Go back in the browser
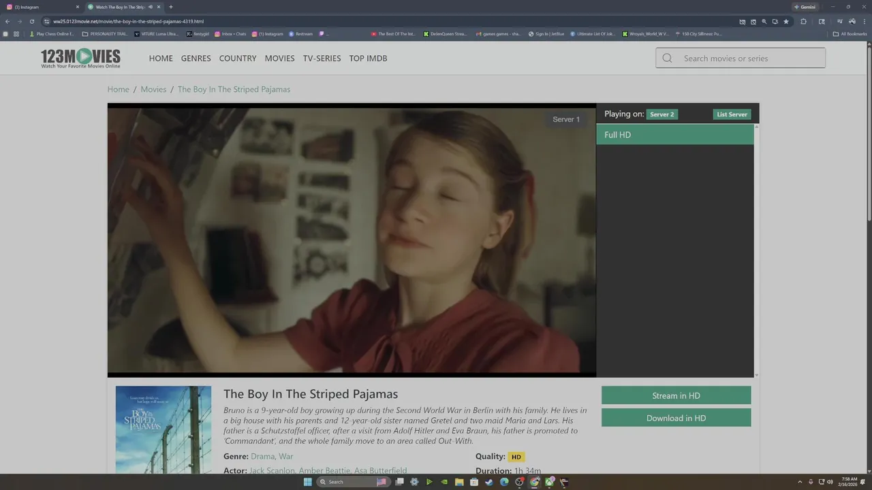 (7, 21)
